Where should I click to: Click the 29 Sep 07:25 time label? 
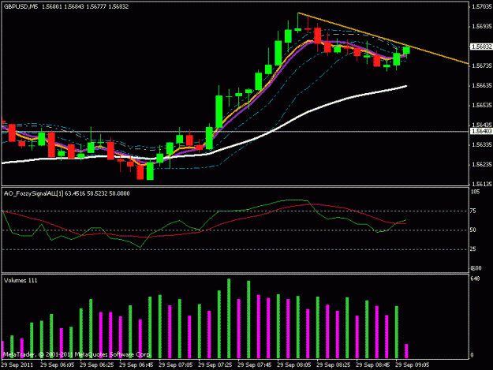(215, 365)
